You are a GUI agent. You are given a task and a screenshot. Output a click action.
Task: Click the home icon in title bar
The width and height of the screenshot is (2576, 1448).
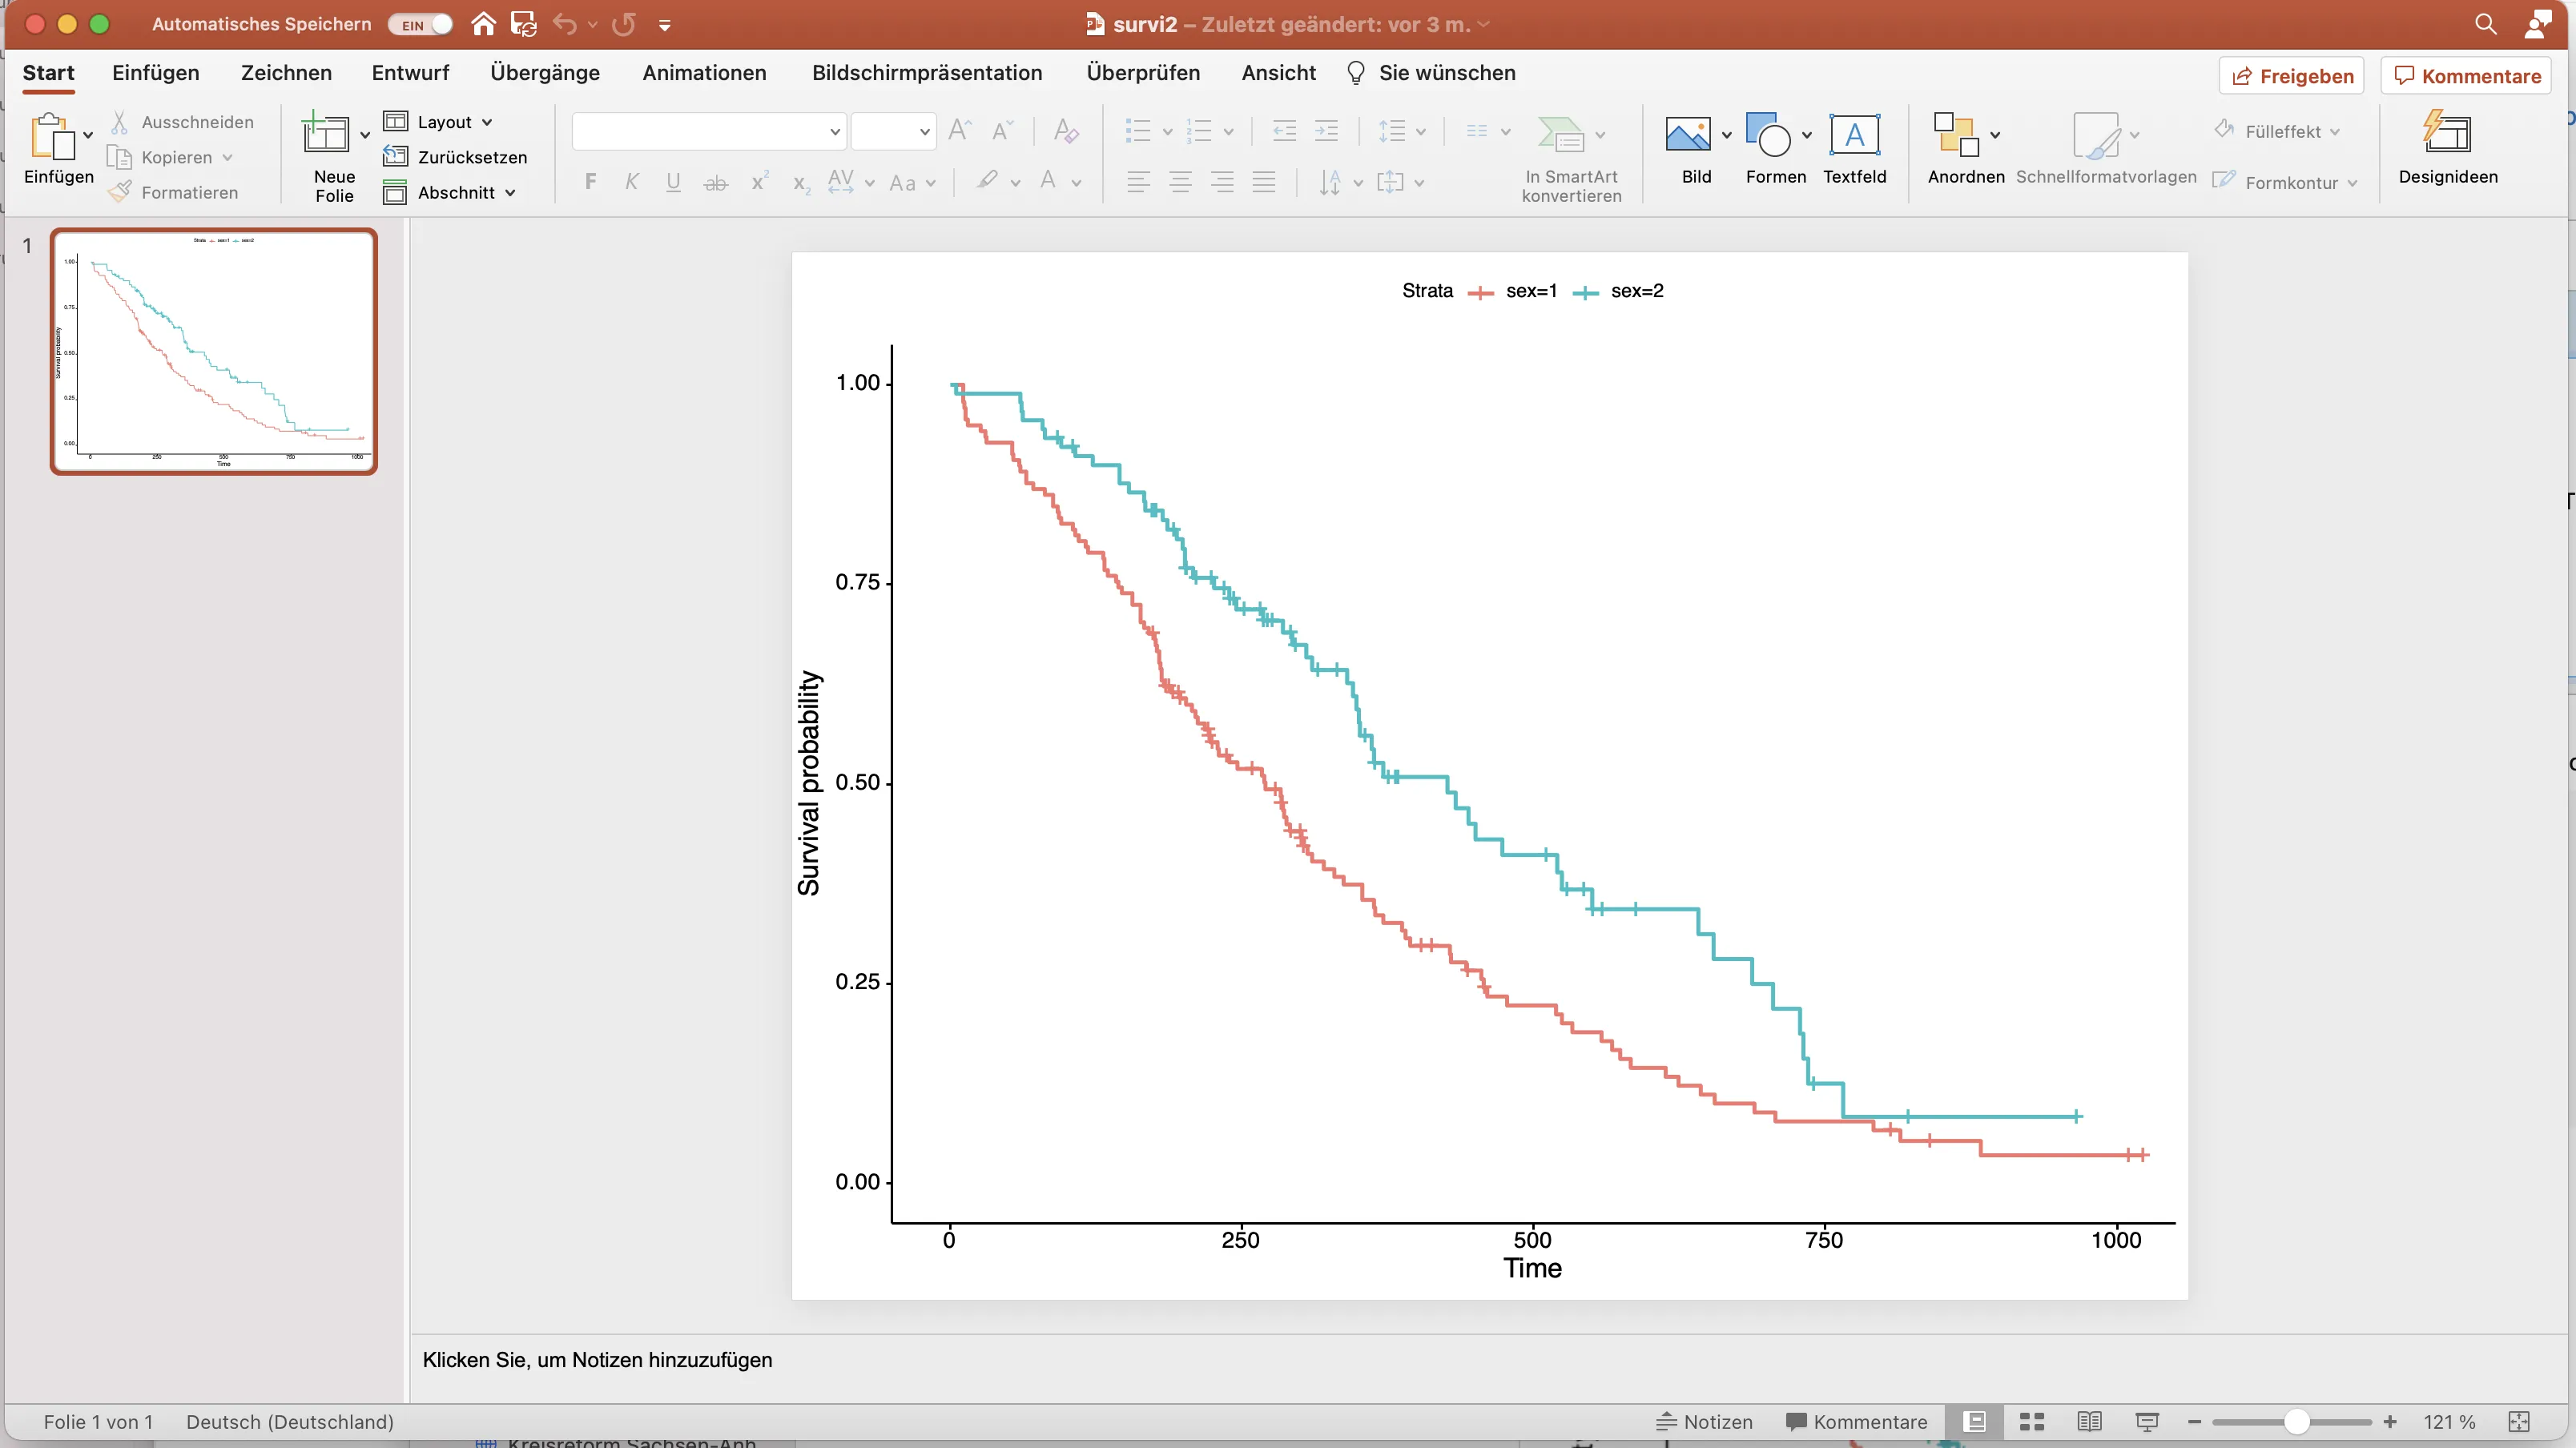tap(483, 24)
